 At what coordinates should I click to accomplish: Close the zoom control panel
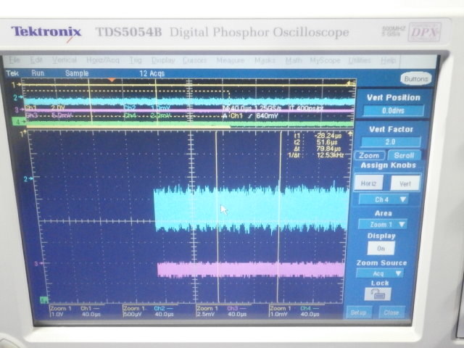[x=391, y=312]
